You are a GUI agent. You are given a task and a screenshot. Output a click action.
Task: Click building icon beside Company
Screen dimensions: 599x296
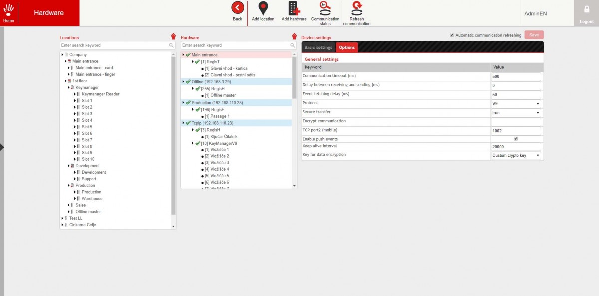click(66, 55)
